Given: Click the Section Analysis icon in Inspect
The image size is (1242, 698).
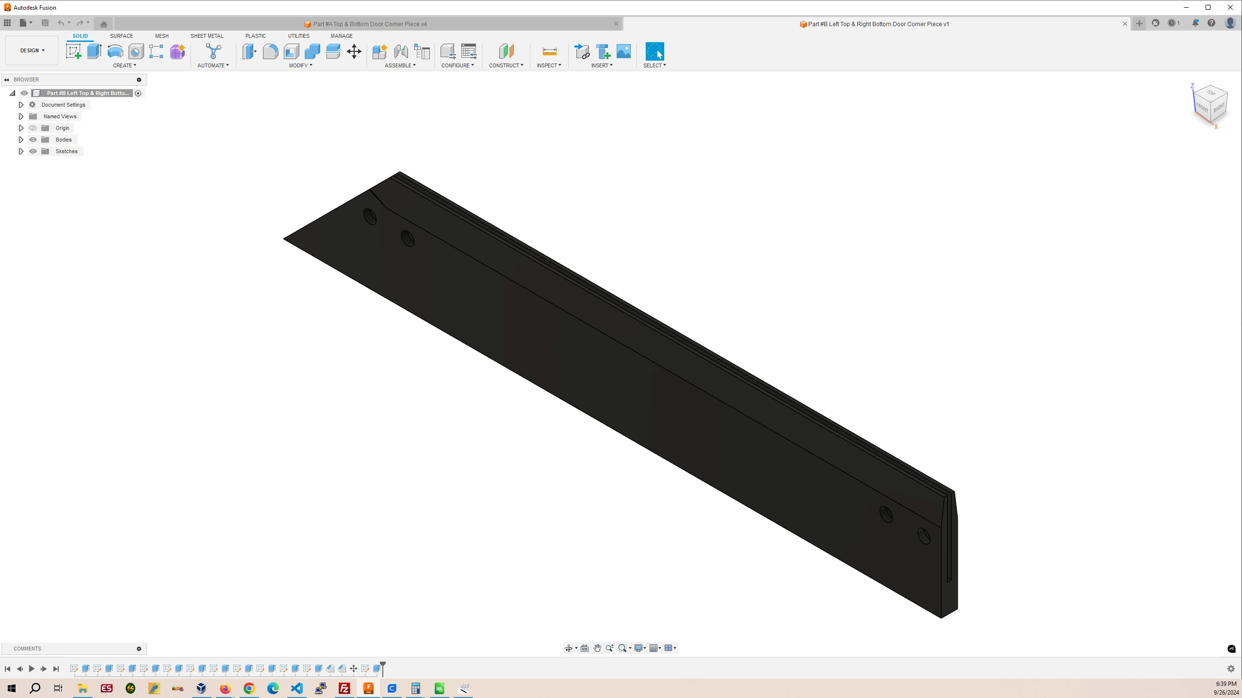Looking at the screenshot, I should pos(550,65).
